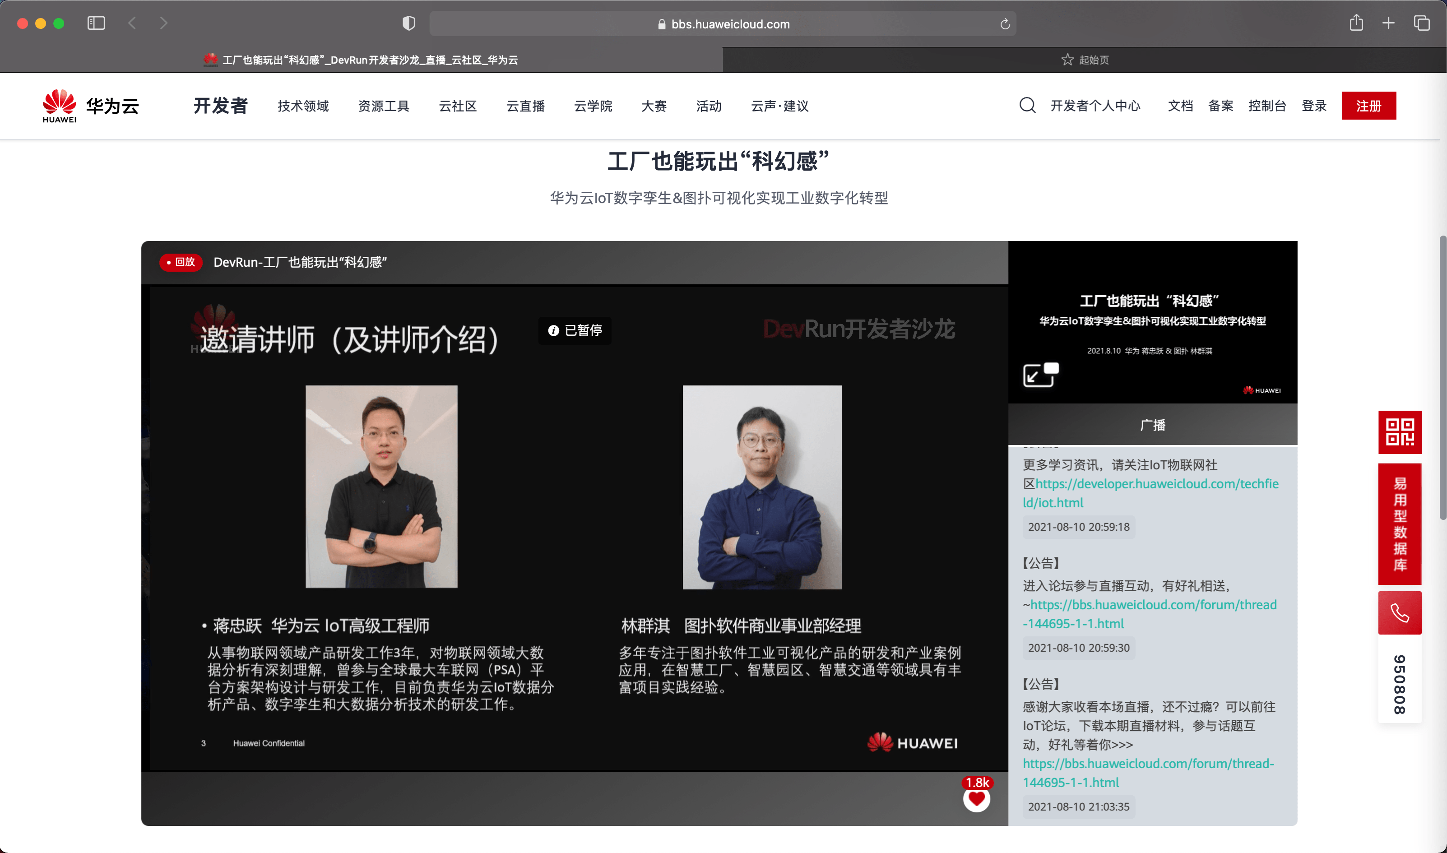The width and height of the screenshot is (1447, 853).
Task: Open the 资源工具 nav menu
Action: tap(383, 106)
